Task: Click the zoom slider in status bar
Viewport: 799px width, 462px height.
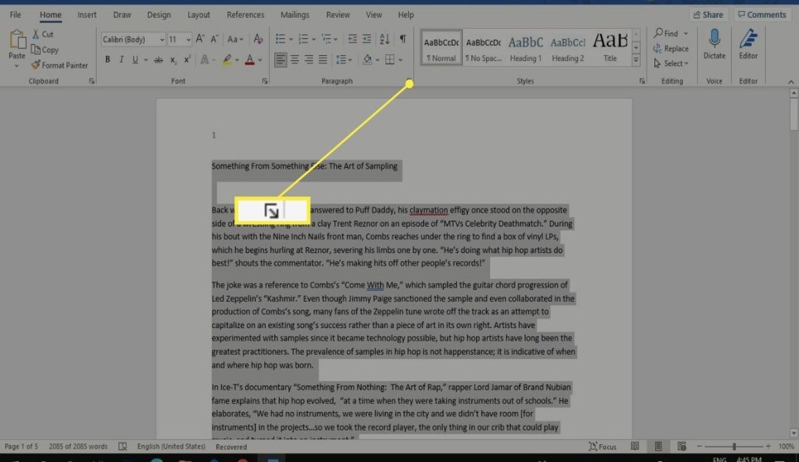Action: [733, 446]
